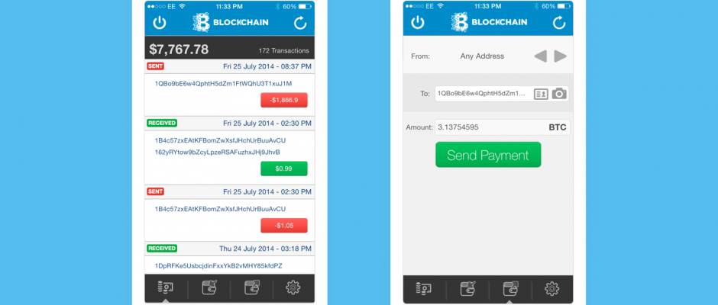Select next From address with right arrow
The width and height of the screenshot is (718, 305).
[x=561, y=56]
